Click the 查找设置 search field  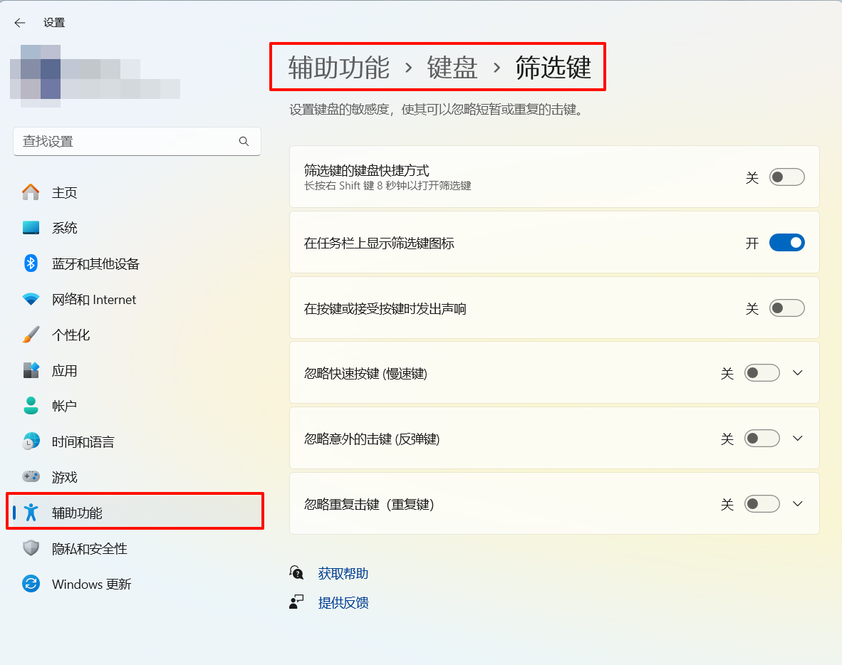(137, 141)
